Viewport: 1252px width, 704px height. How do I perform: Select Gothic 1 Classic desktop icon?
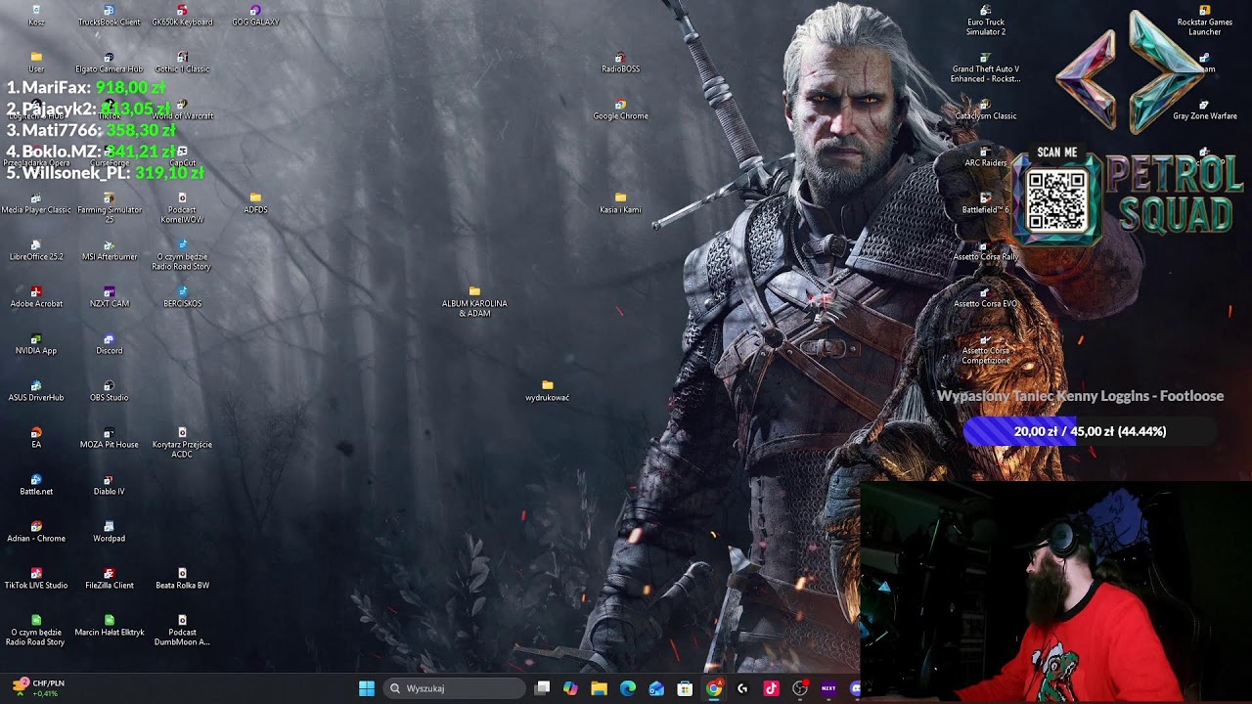tap(182, 63)
